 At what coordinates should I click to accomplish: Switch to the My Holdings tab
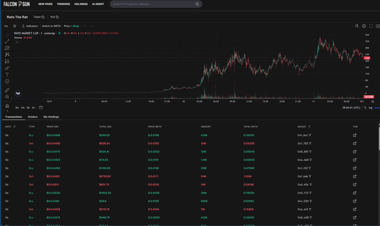(x=51, y=117)
